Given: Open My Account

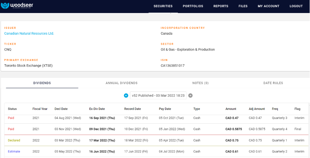Looking at the screenshot, I should tap(268, 6).
